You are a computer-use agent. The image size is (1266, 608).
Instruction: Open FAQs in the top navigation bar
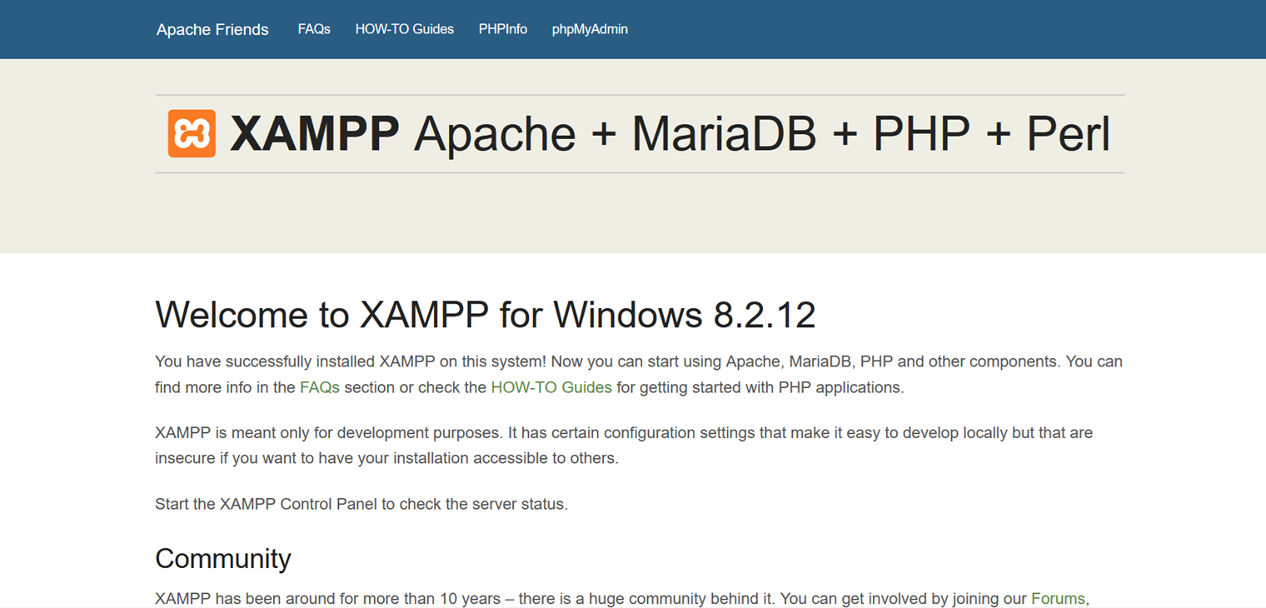tap(314, 29)
